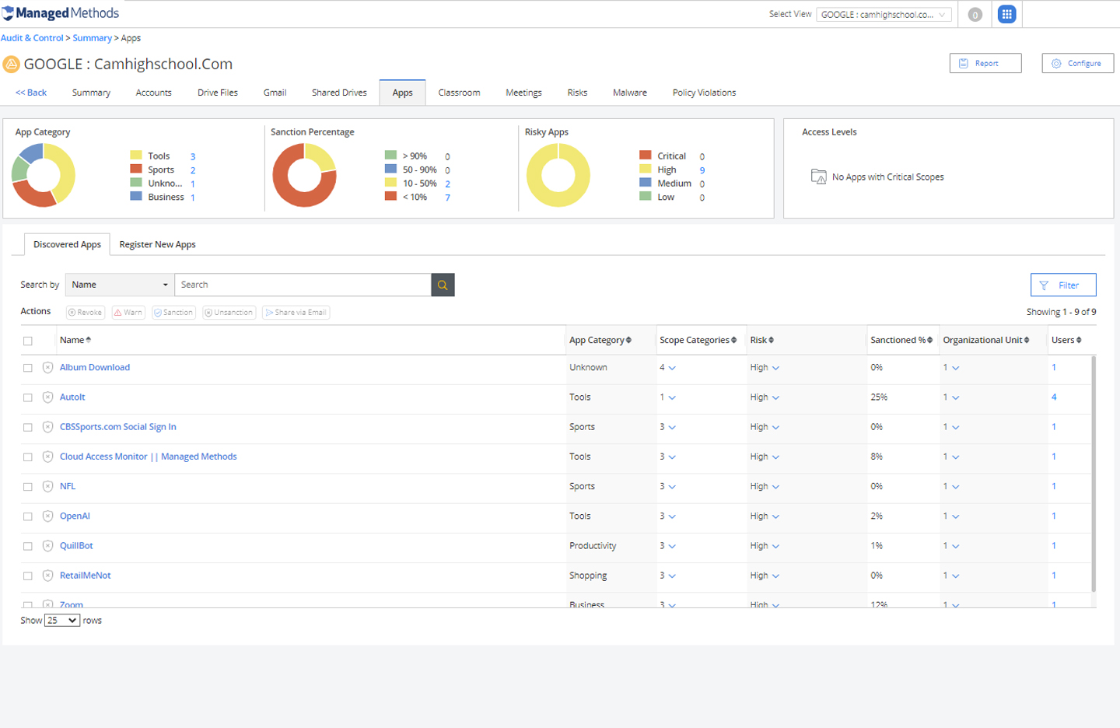1120x728 pixels.
Task: Click the ManagedMethods logo
Action: click(61, 13)
